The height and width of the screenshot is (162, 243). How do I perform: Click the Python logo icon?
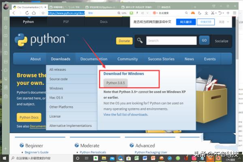[21, 40]
